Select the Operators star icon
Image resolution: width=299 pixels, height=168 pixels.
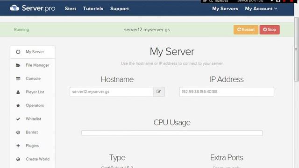point(18,105)
